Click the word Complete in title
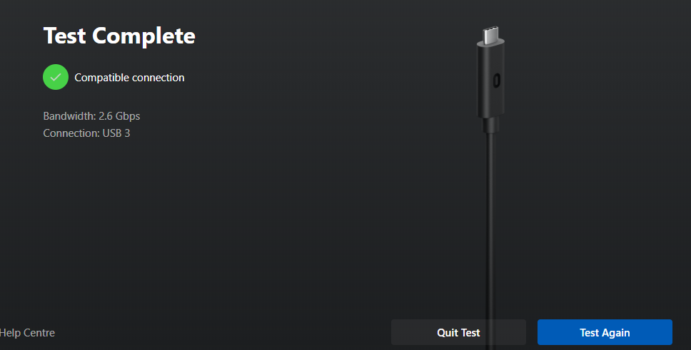This screenshot has height=350, width=691. 143,36
